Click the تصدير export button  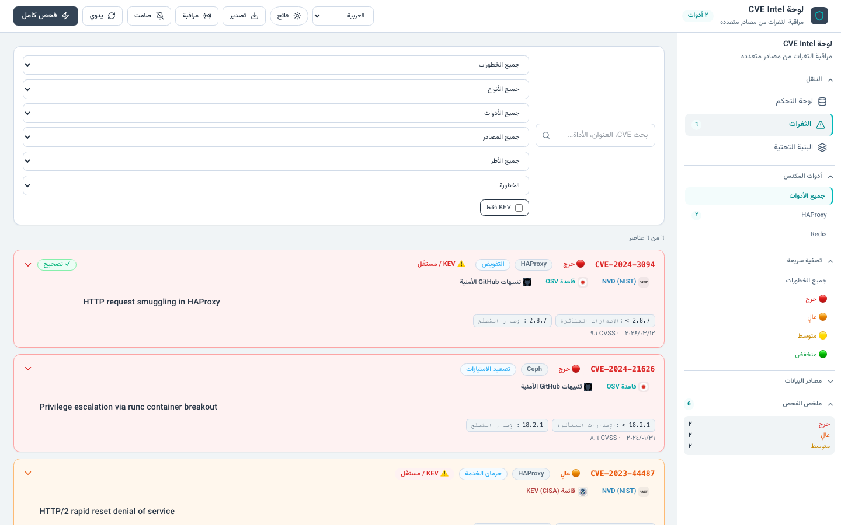click(244, 16)
